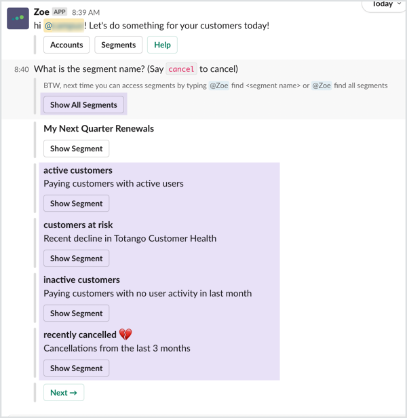Click the Zoe app avatar icon
The image size is (407, 418).
tap(18, 18)
